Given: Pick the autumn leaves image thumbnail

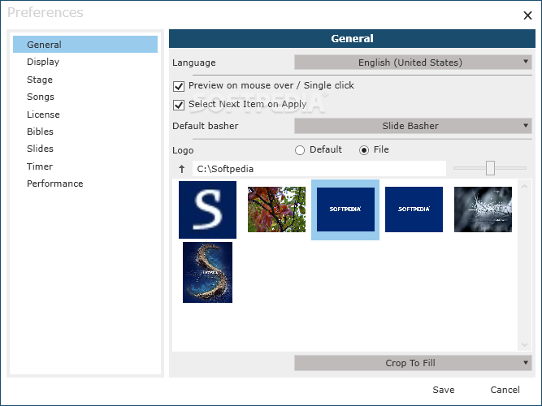Looking at the screenshot, I should [276, 209].
